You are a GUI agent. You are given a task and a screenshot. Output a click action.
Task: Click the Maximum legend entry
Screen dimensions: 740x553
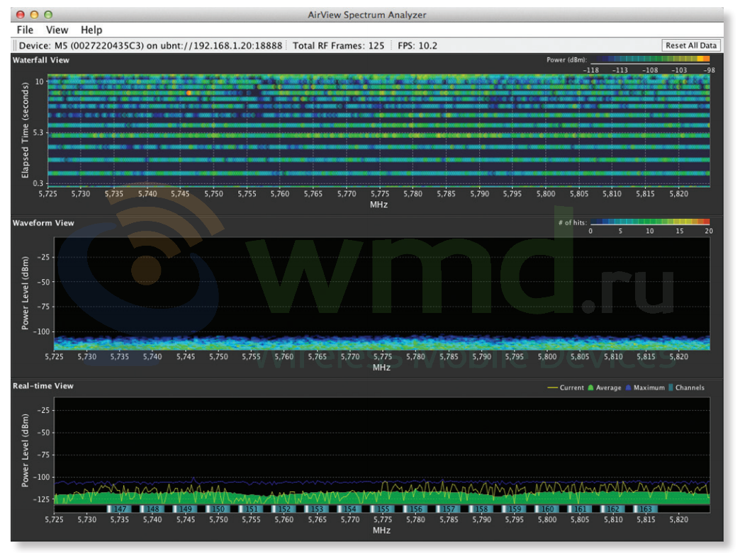(645, 387)
